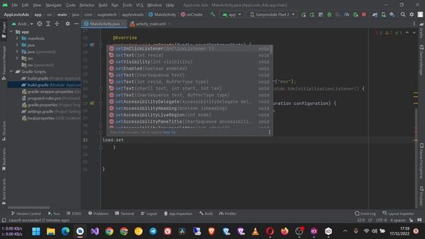Open the Terminal tool window

(124, 214)
